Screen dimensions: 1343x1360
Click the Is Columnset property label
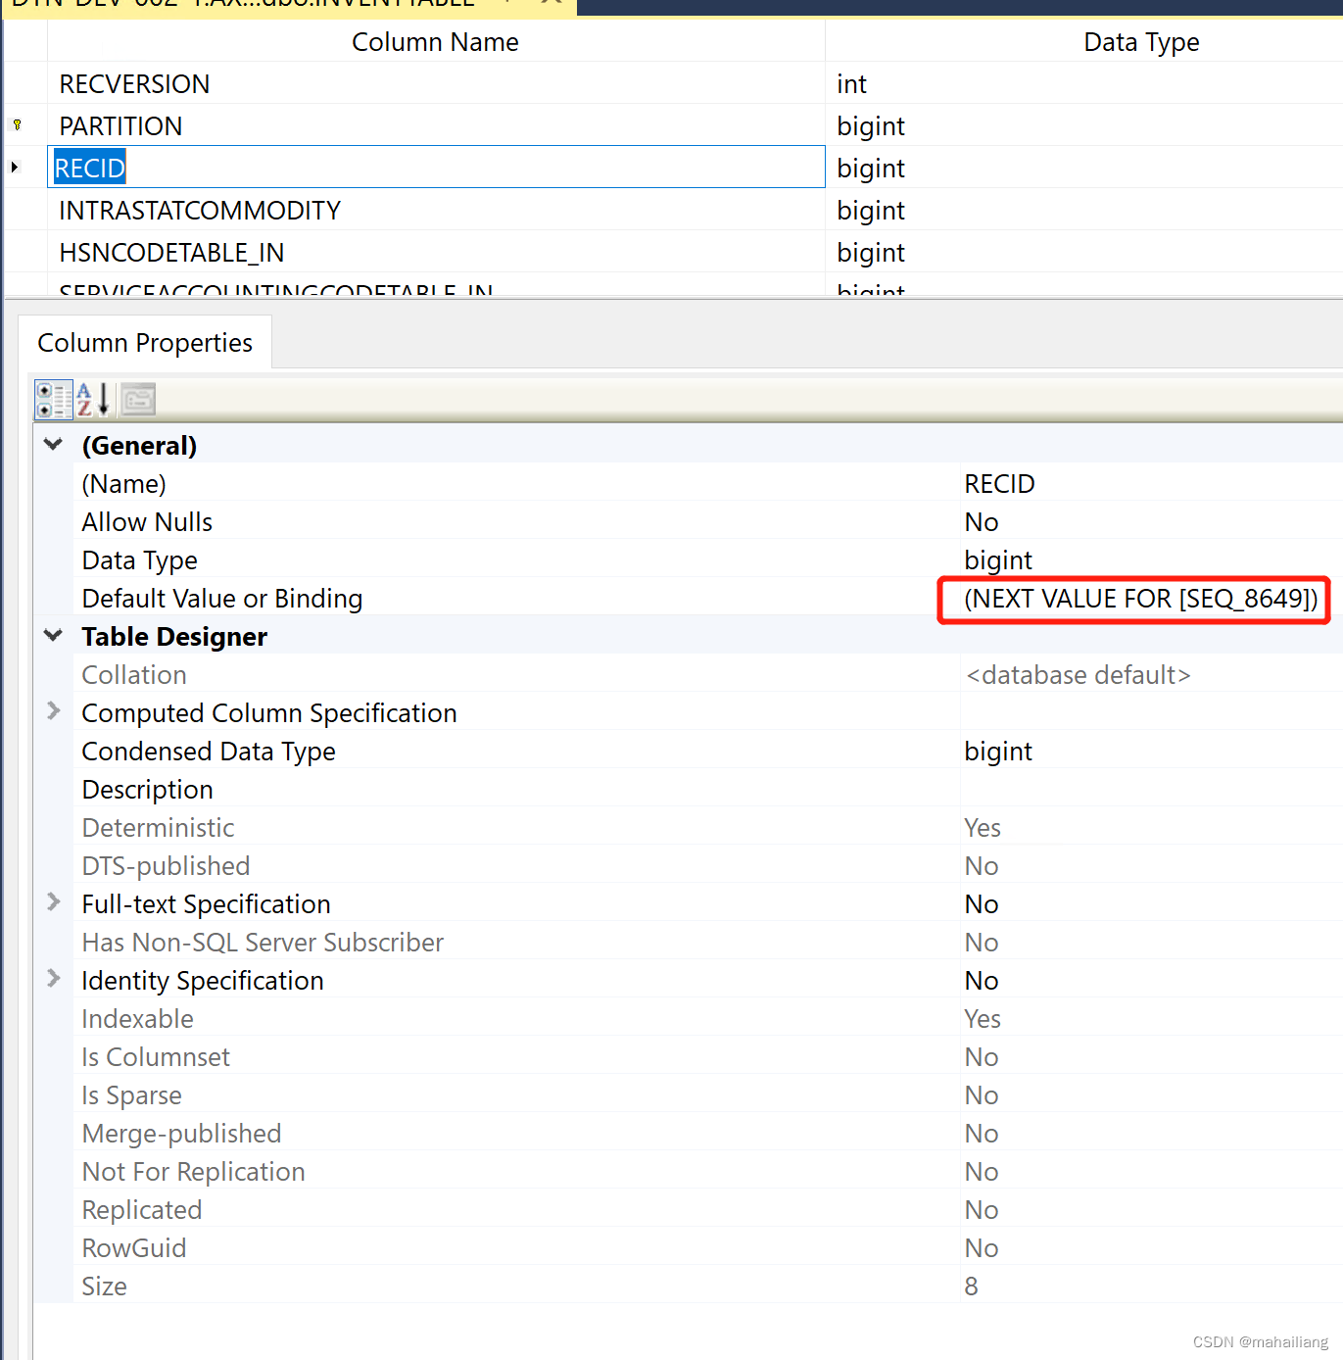tap(156, 1057)
